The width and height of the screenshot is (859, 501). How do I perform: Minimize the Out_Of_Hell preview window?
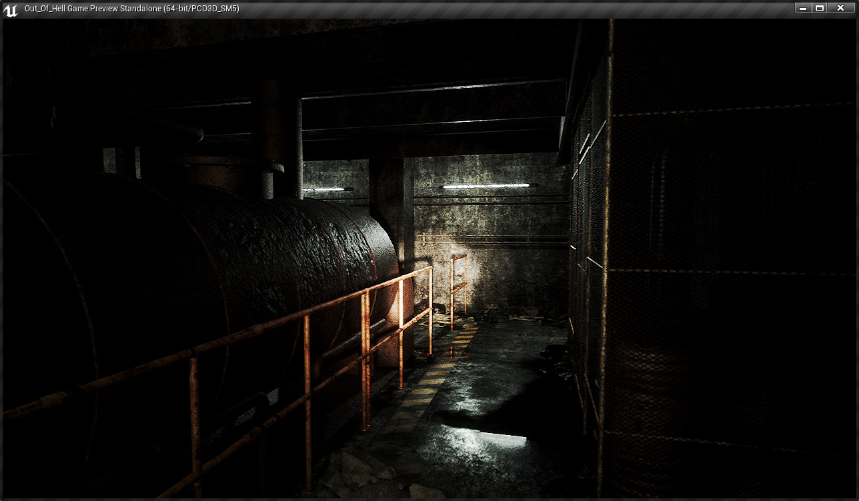point(802,8)
